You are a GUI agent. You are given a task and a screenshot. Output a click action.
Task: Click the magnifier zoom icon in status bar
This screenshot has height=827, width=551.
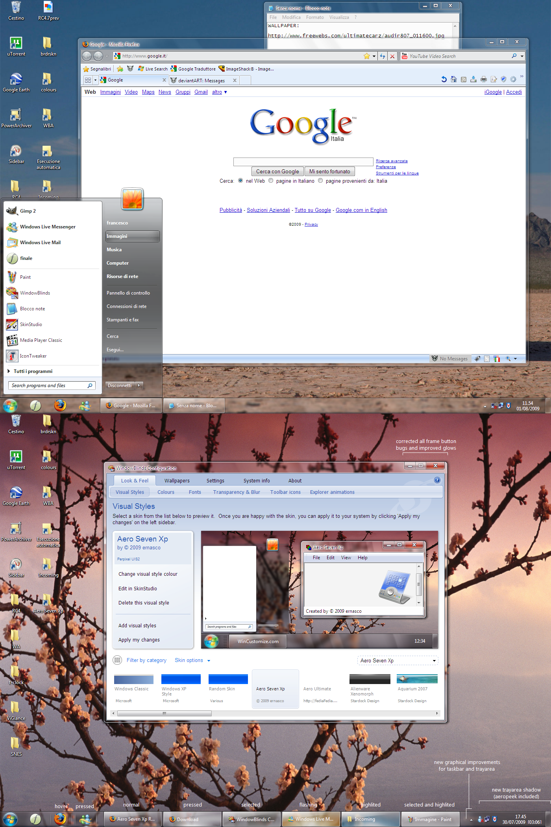(508, 359)
